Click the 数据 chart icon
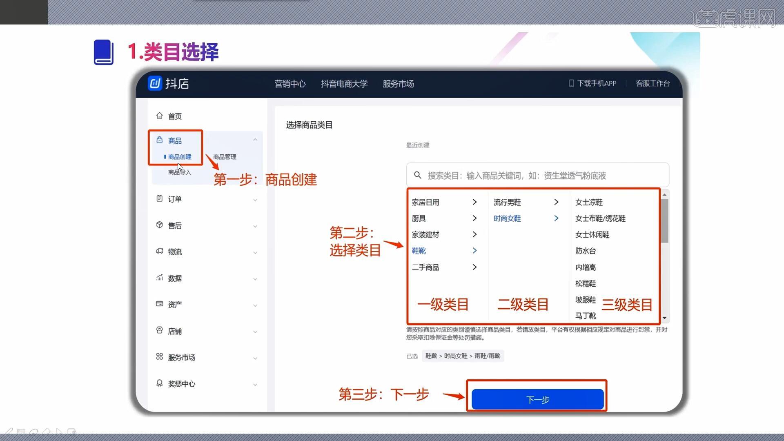Screen dimensions: 784x441 [x=159, y=278]
